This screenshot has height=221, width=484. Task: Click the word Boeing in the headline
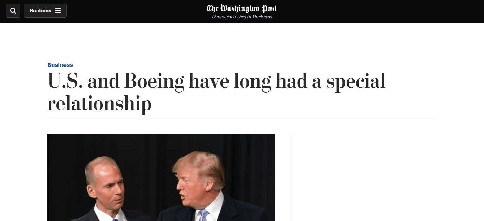[x=154, y=82]
